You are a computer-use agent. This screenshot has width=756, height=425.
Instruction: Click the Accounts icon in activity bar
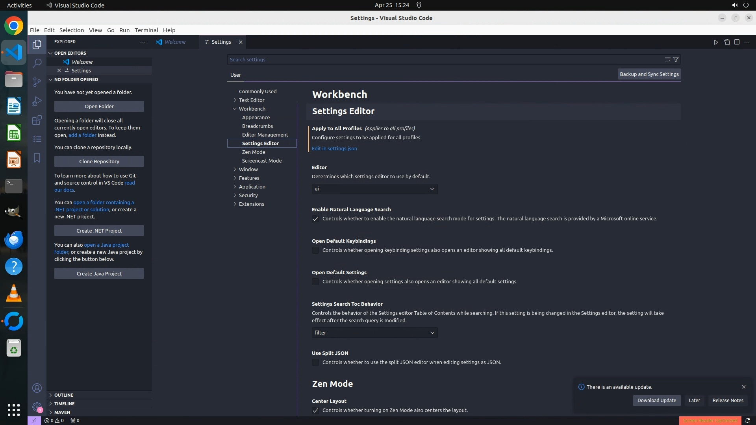click(x=37, y=388)
